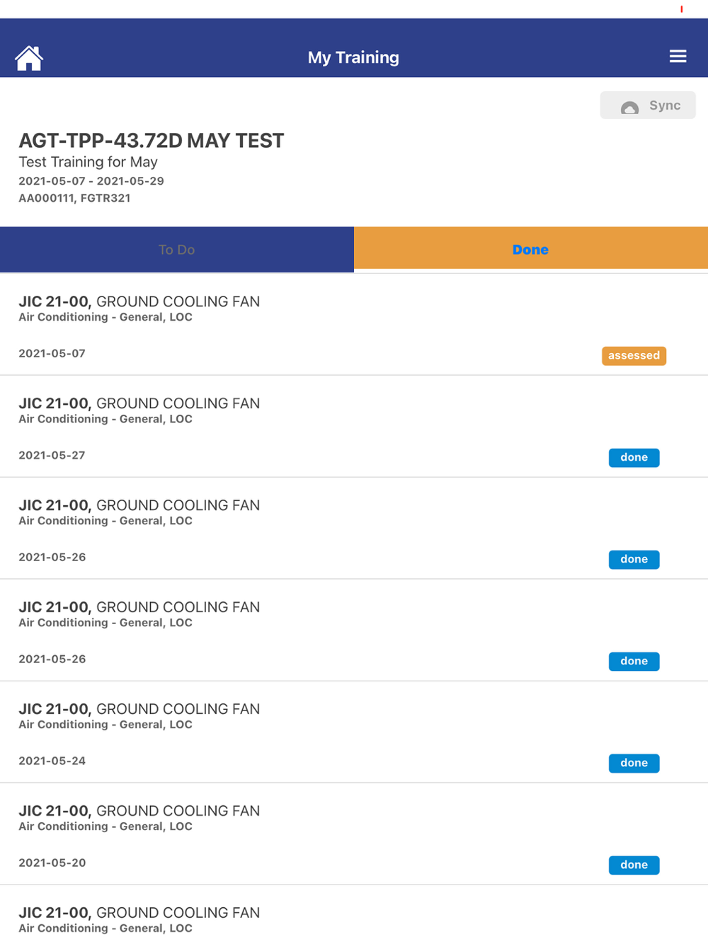The image size is (708, 944).
Task: Click the 2021-05-07 date under first task
Action: coord(52,353)
